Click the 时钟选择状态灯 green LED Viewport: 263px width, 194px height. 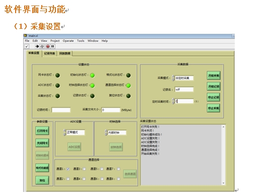pos(92,85)
